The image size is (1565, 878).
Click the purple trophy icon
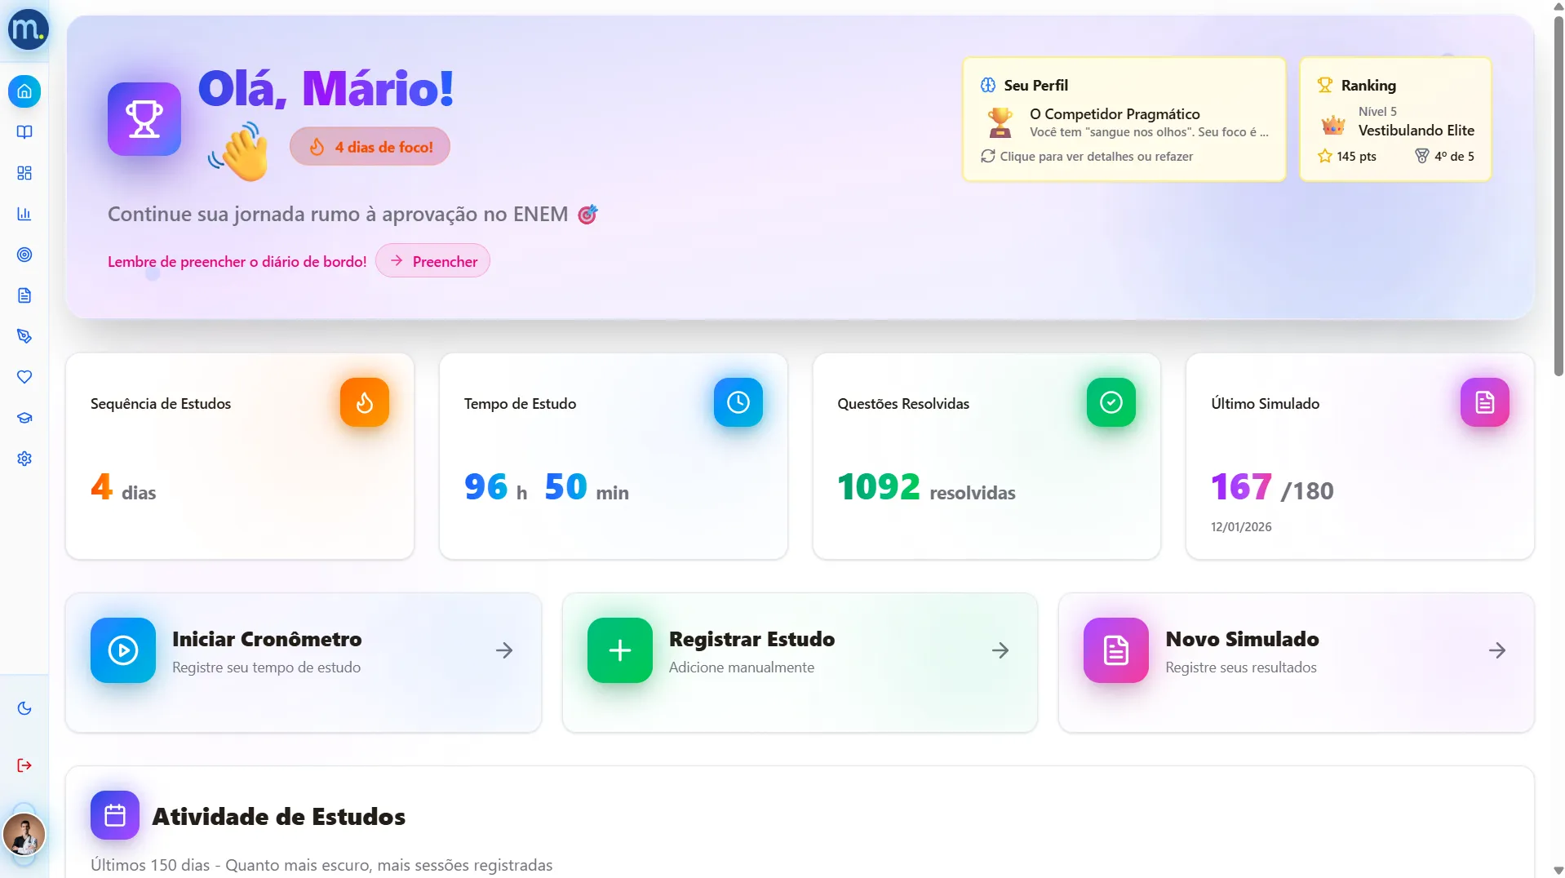point(144,119)
